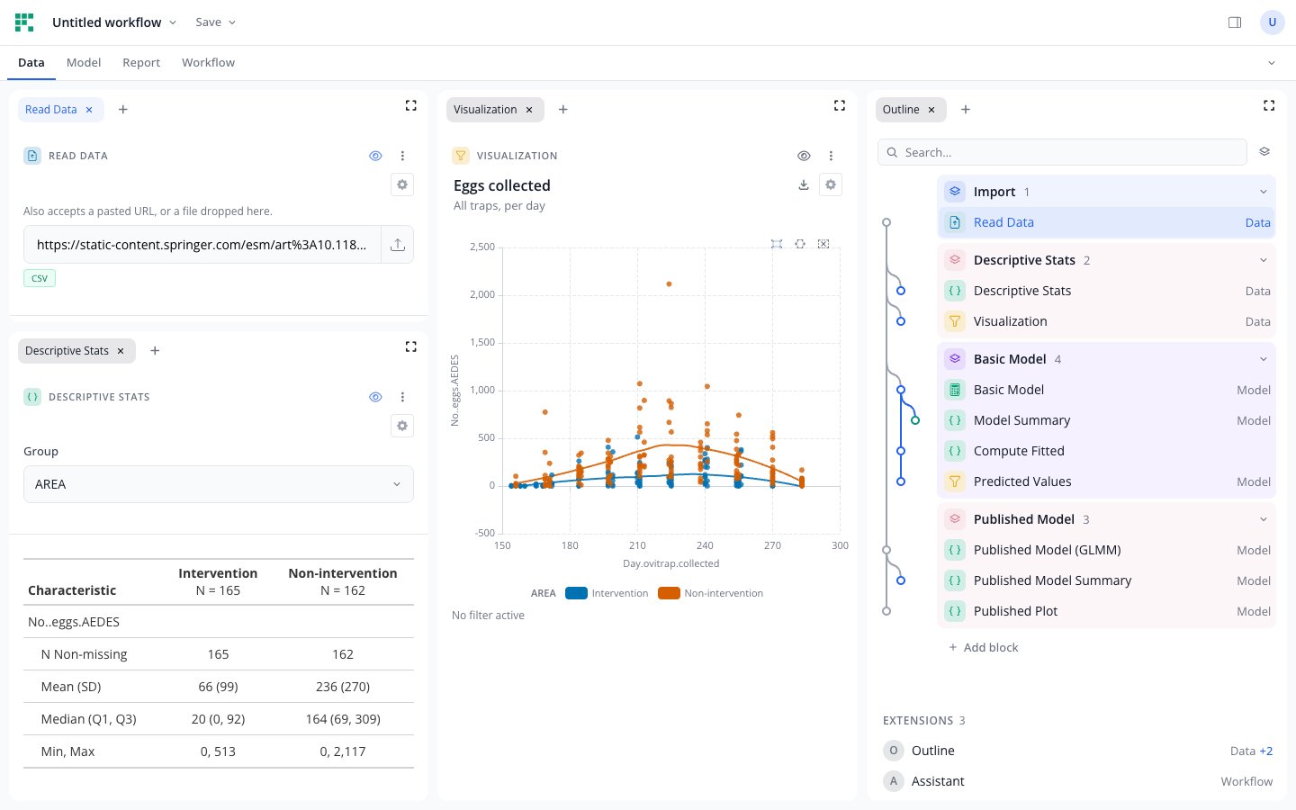Toggle Visualization block visibility eye
The image size is (1296, 810).
click(x=804, y=156)
